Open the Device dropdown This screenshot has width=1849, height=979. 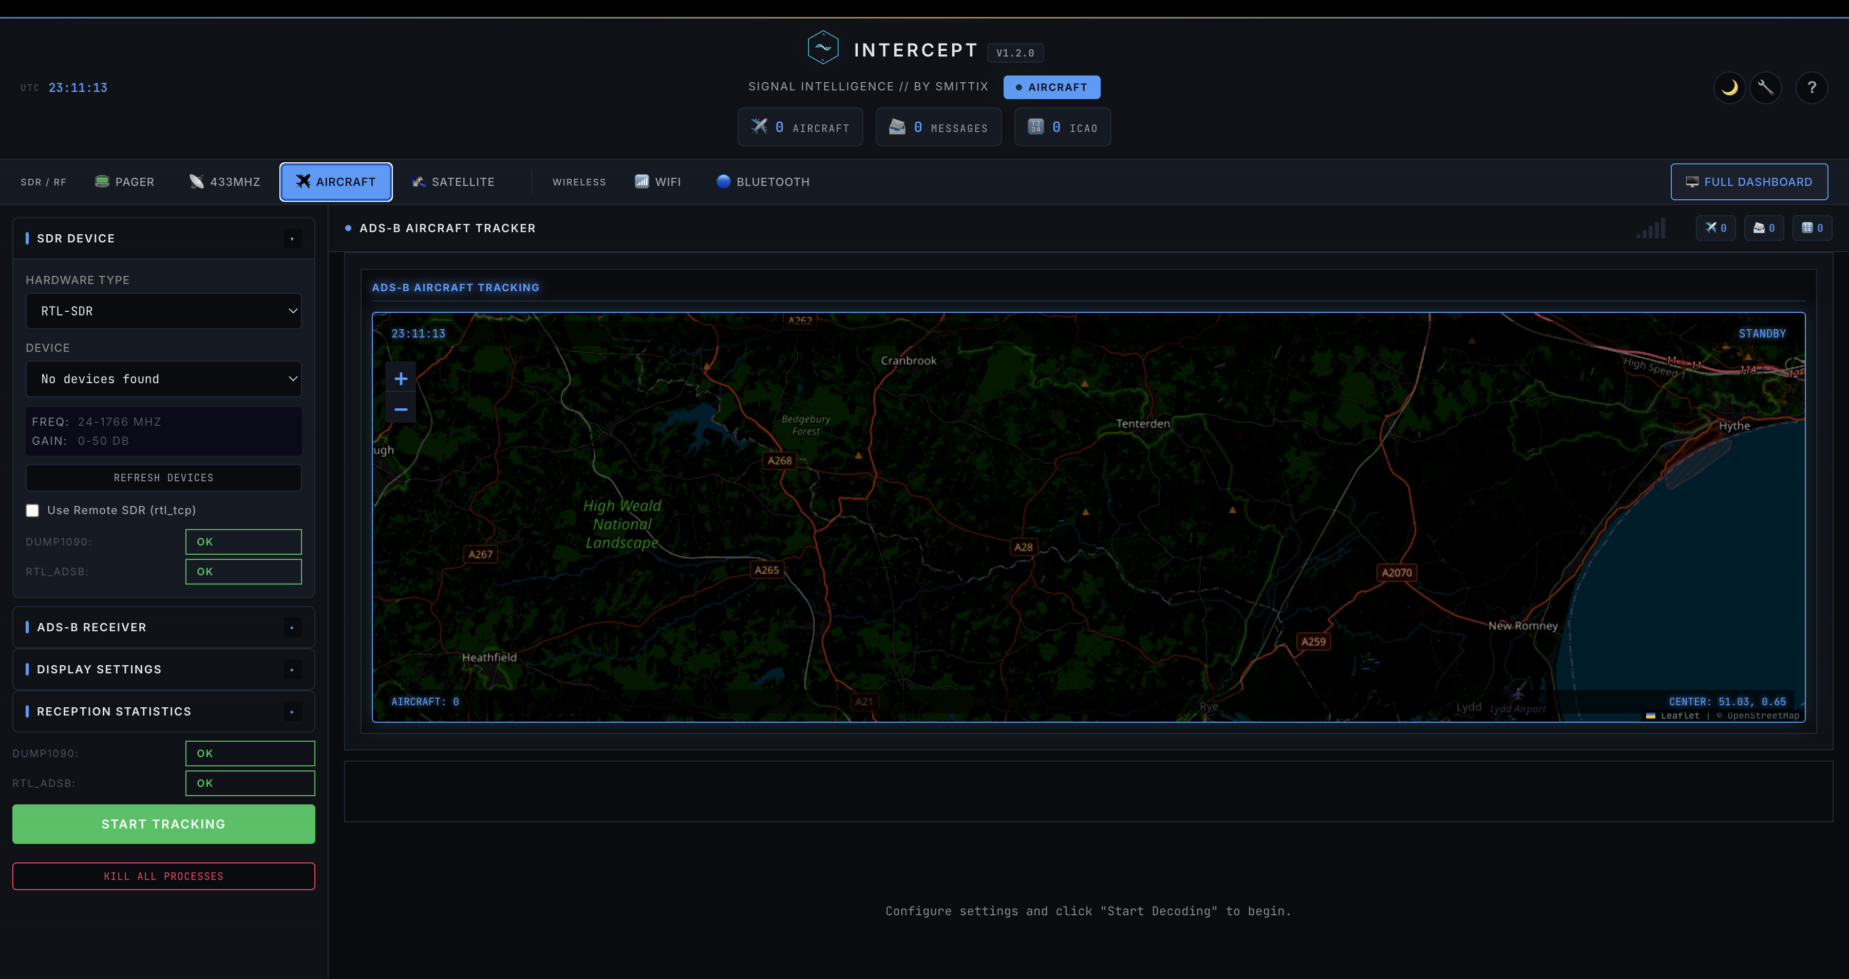(164, 379)
